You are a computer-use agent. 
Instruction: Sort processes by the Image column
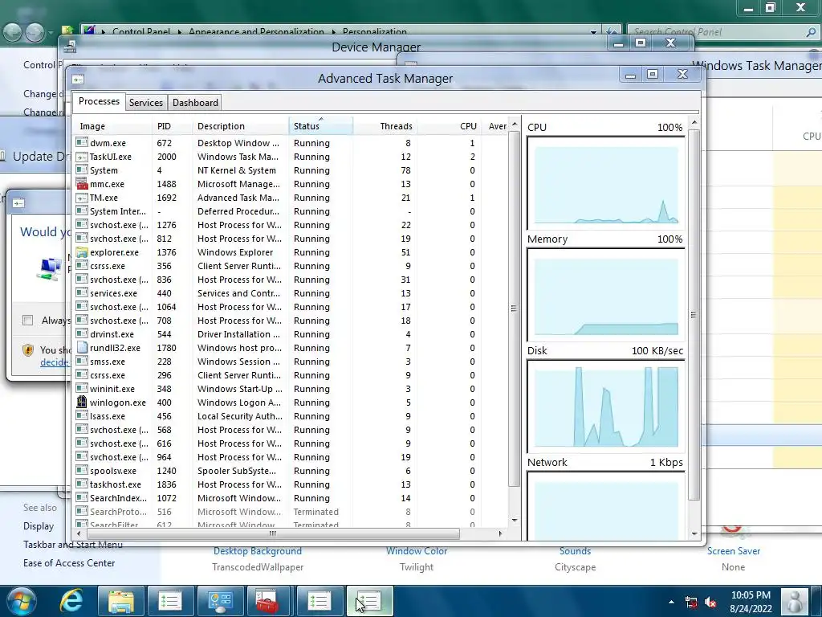click(112, 126)
